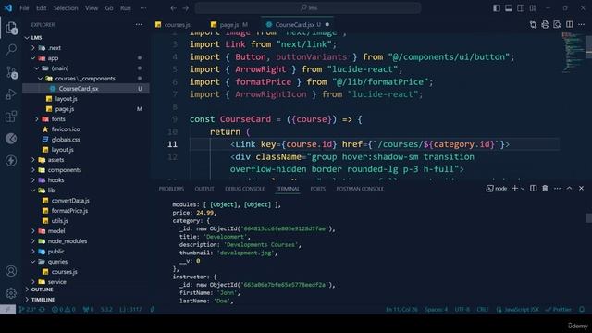Split the terminal

(x=533, y=189)
